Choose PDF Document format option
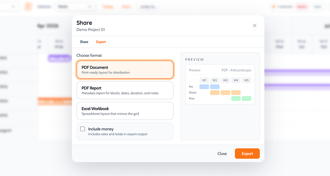The image size is (330, 176). 125,70
